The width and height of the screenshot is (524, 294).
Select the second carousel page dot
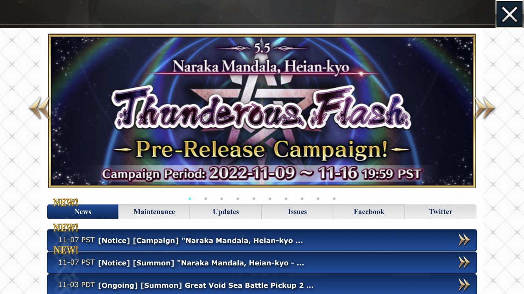point(206,199)
